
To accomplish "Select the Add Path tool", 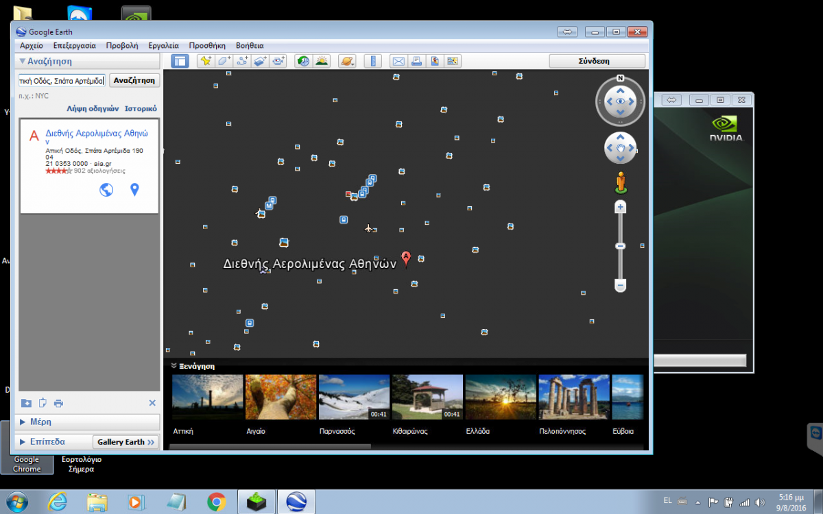I will 241,61.
